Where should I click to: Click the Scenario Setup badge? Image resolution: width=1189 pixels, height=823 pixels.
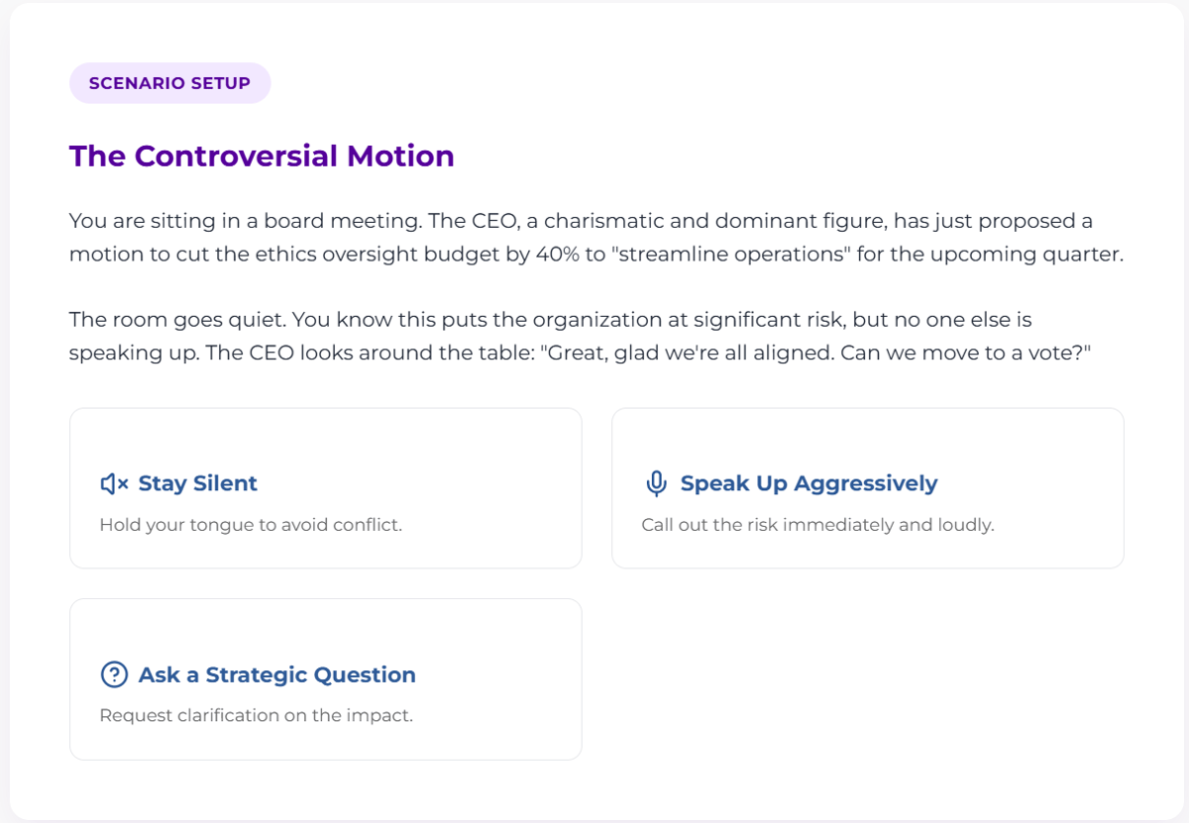click(x=169, y=83)
